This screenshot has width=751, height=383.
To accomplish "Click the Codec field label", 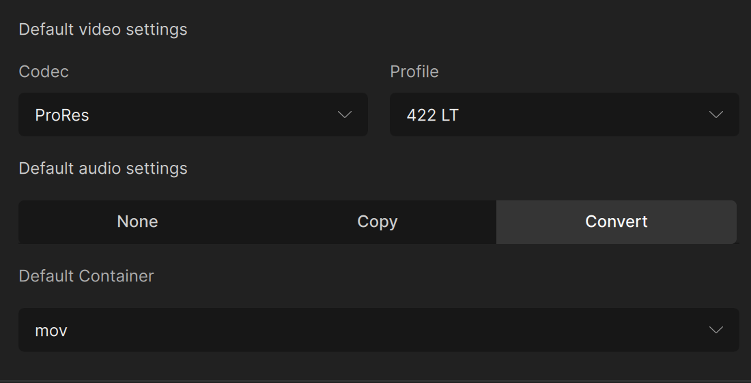I will (44, 72).
